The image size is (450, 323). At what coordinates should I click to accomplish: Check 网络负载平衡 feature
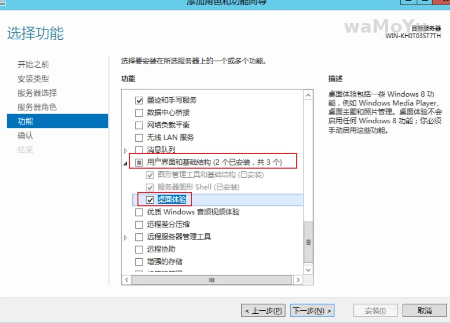pos(139,125)
